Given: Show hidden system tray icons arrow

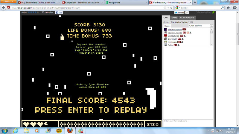Looking at the screenshot, I should 208,131.
